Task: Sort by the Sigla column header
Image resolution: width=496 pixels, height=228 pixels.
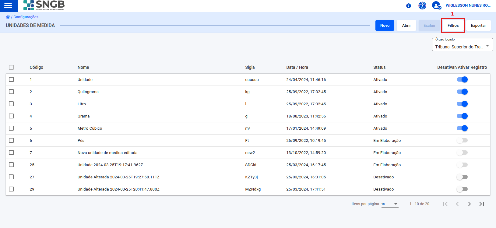Action: coord(250,67)
